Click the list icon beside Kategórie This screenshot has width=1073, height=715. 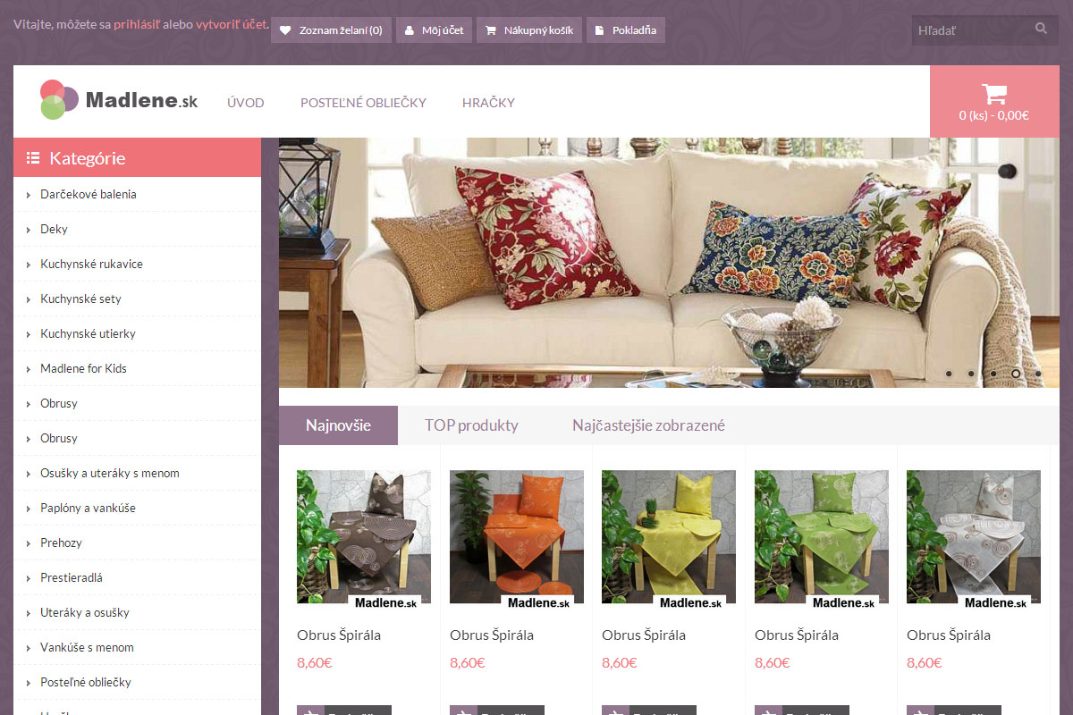coord(33,158)
